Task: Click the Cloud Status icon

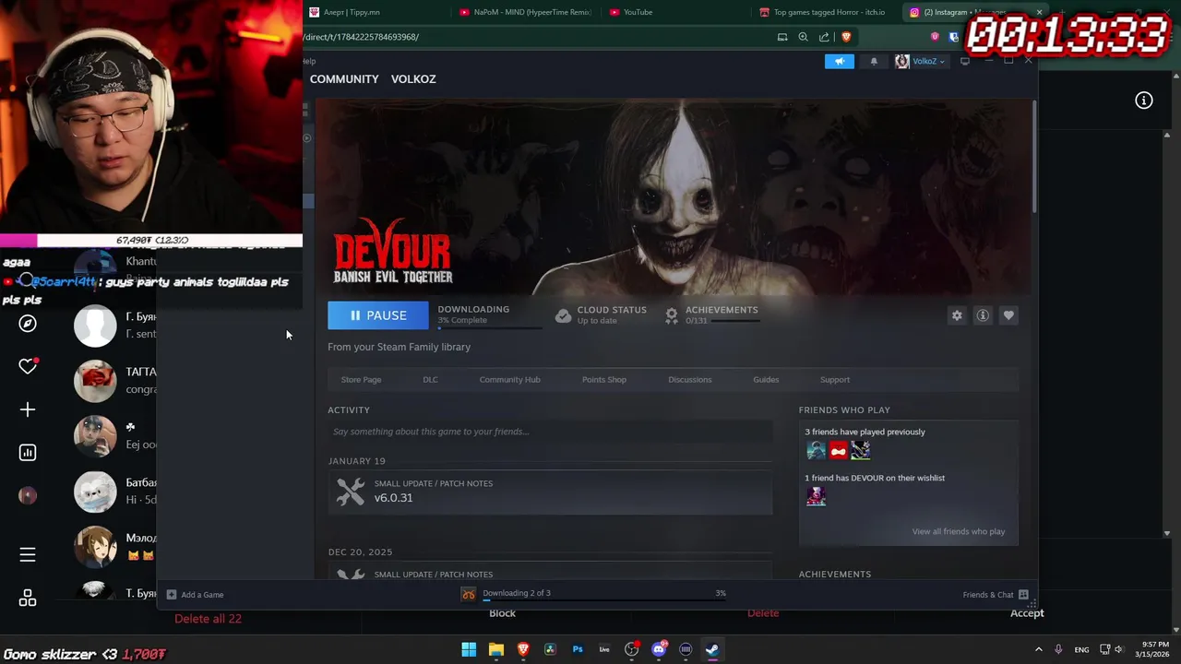Action: (563, 315)
